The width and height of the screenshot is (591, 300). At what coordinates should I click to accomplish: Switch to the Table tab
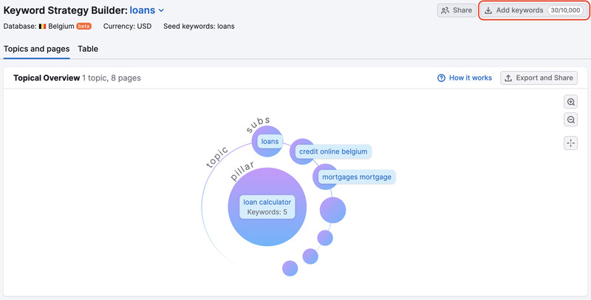click(88, 49)
